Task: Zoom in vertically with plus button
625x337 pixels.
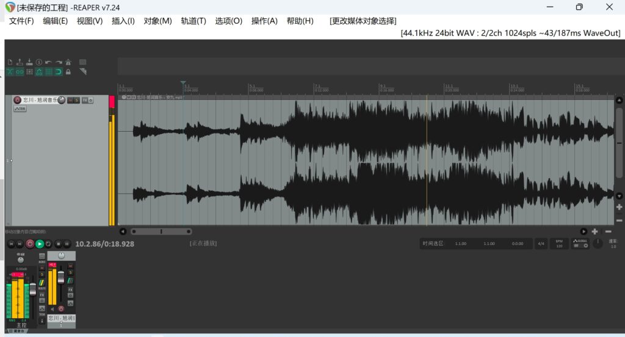Action: pyautogui.click(x=619, y=207)
